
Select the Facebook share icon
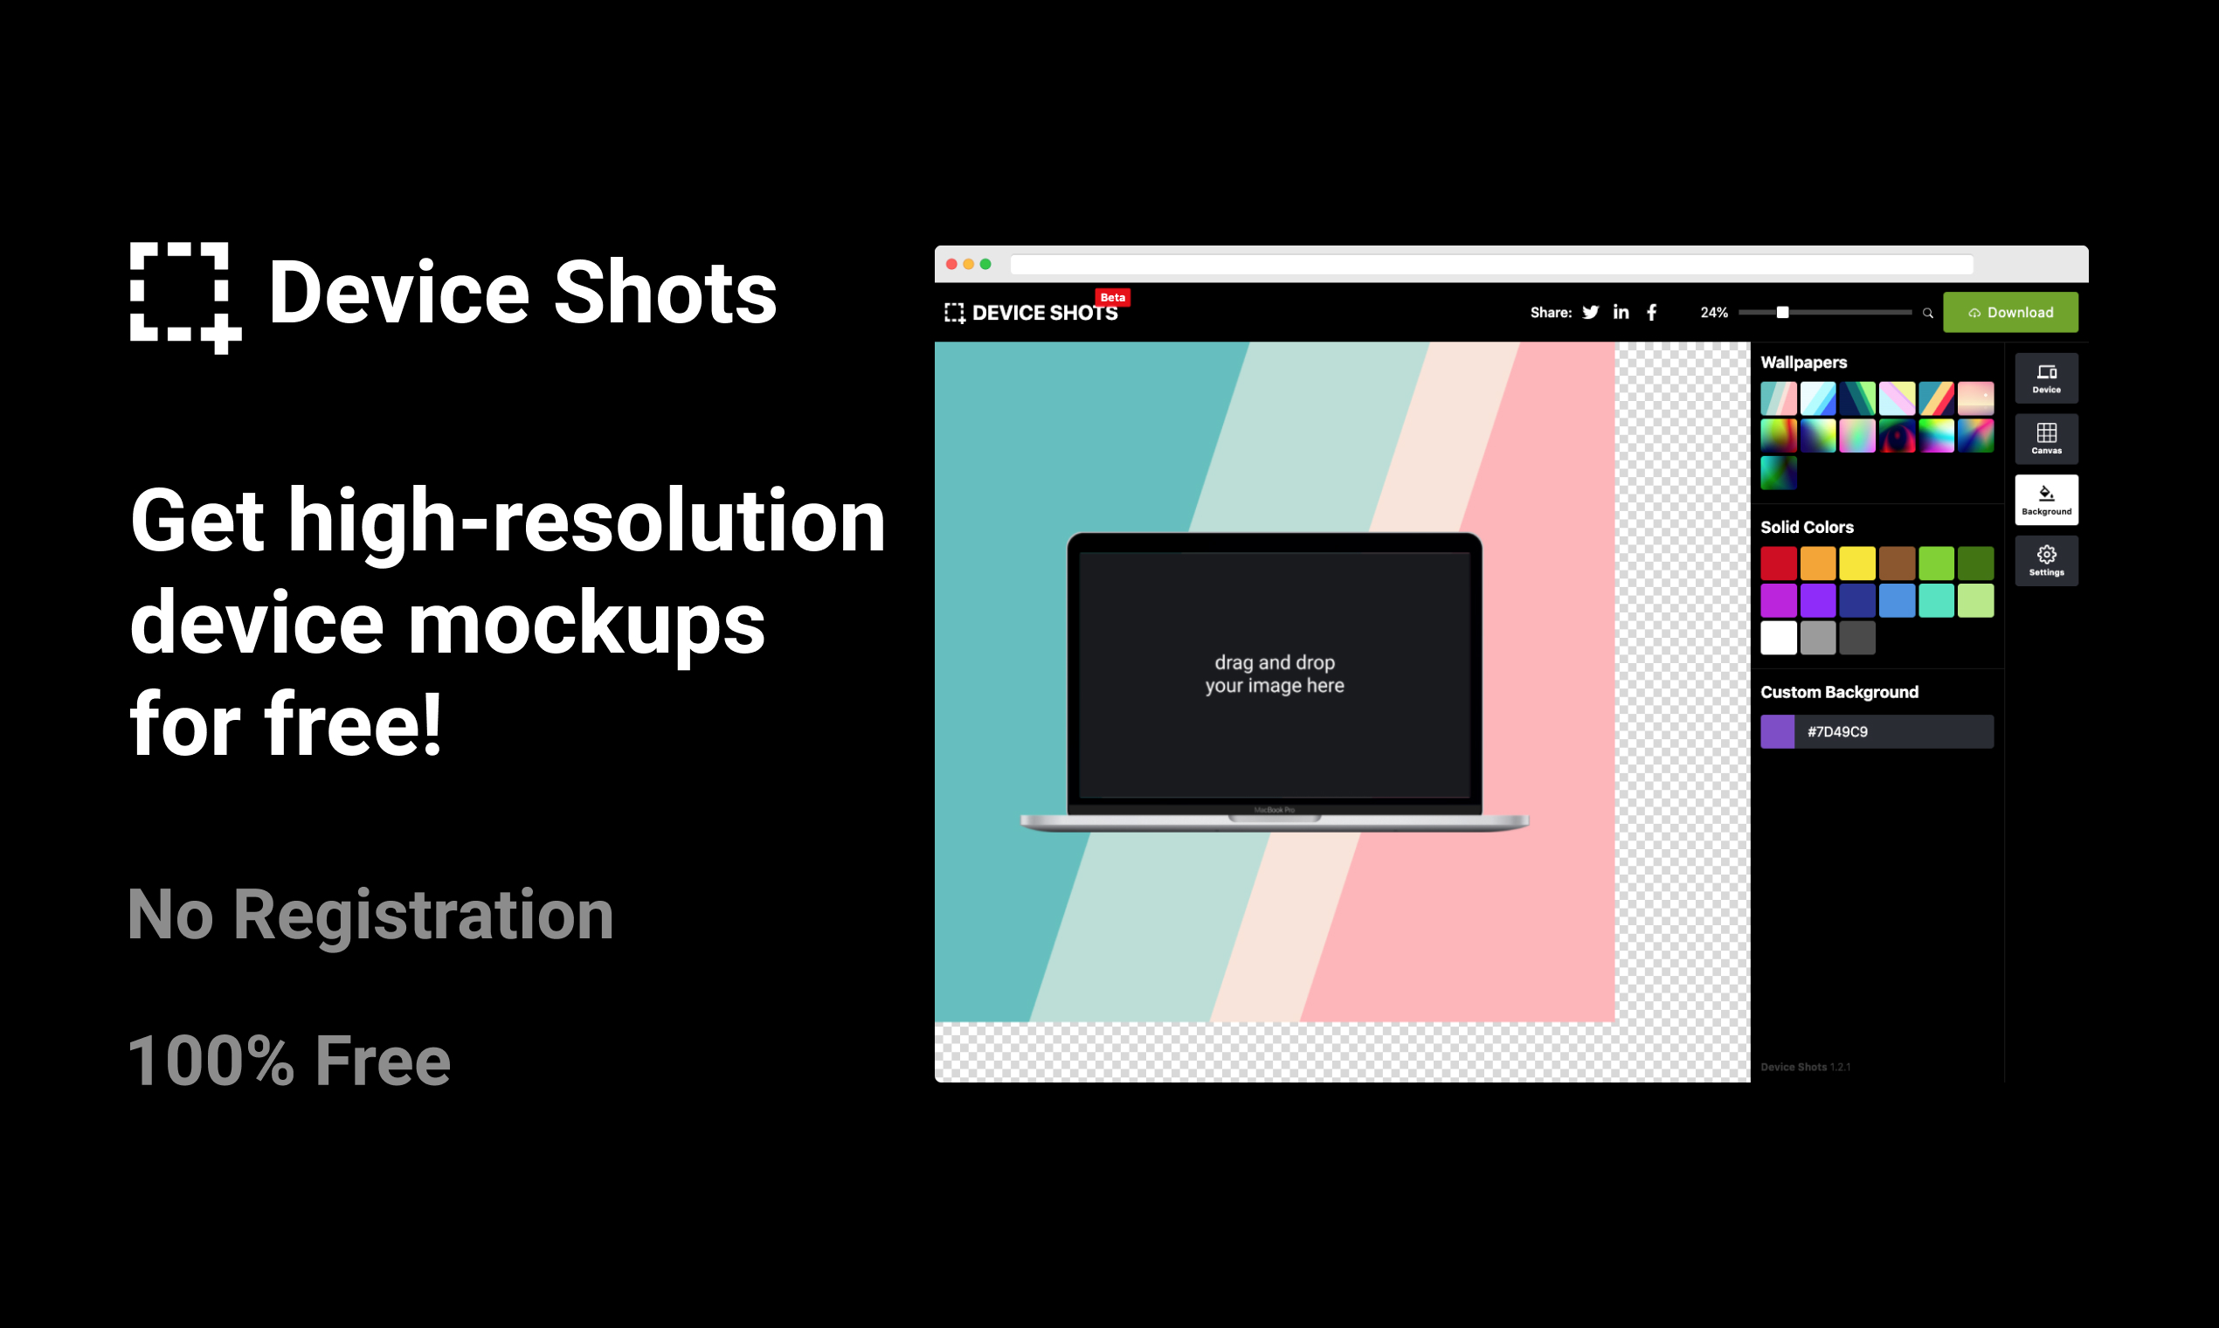pos(1656,311)
